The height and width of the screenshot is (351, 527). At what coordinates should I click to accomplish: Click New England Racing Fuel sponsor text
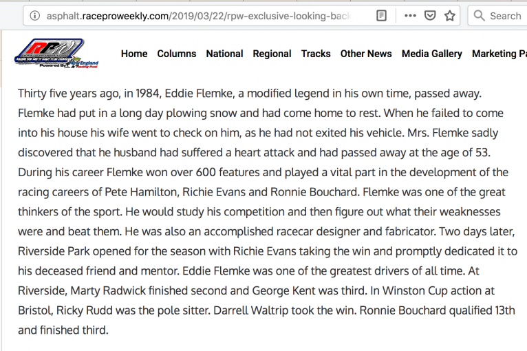point(83,65)
